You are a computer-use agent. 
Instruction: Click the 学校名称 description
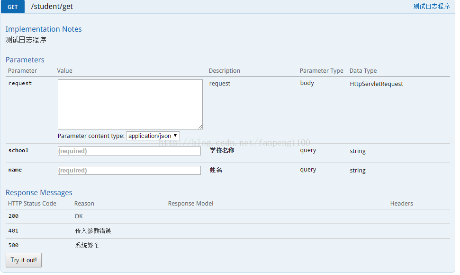click(x=222, y=150)
